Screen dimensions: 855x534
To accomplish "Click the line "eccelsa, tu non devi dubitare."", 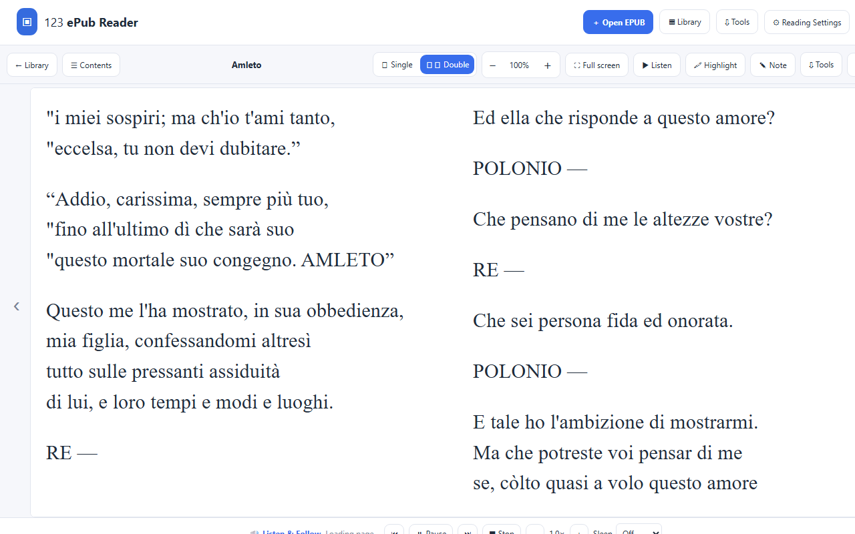I will (x=174, y=148).
